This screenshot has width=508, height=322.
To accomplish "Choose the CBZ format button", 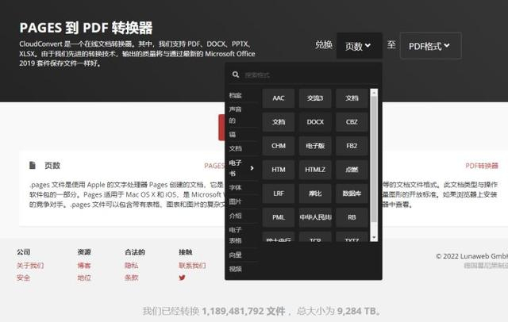I will tap(352, 122).
